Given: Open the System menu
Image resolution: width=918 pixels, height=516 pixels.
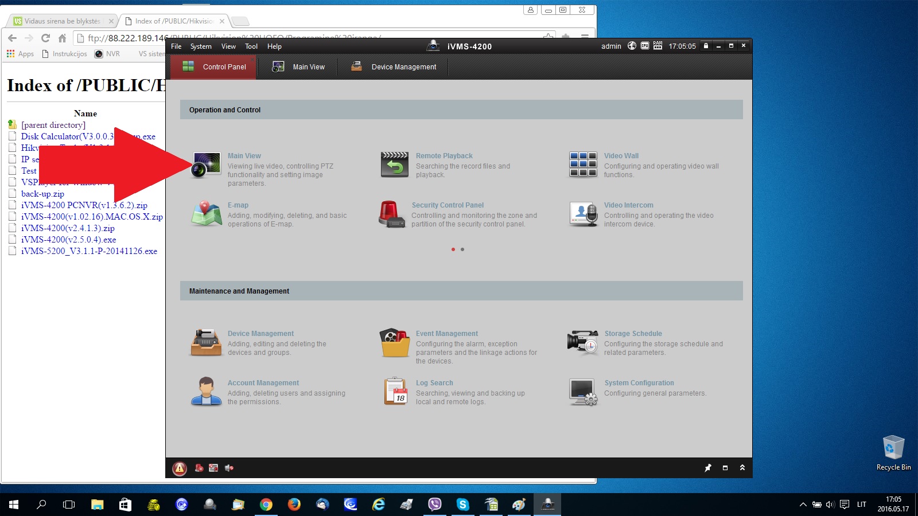Looking at the screenshot, I should click(x=201, y=46).
